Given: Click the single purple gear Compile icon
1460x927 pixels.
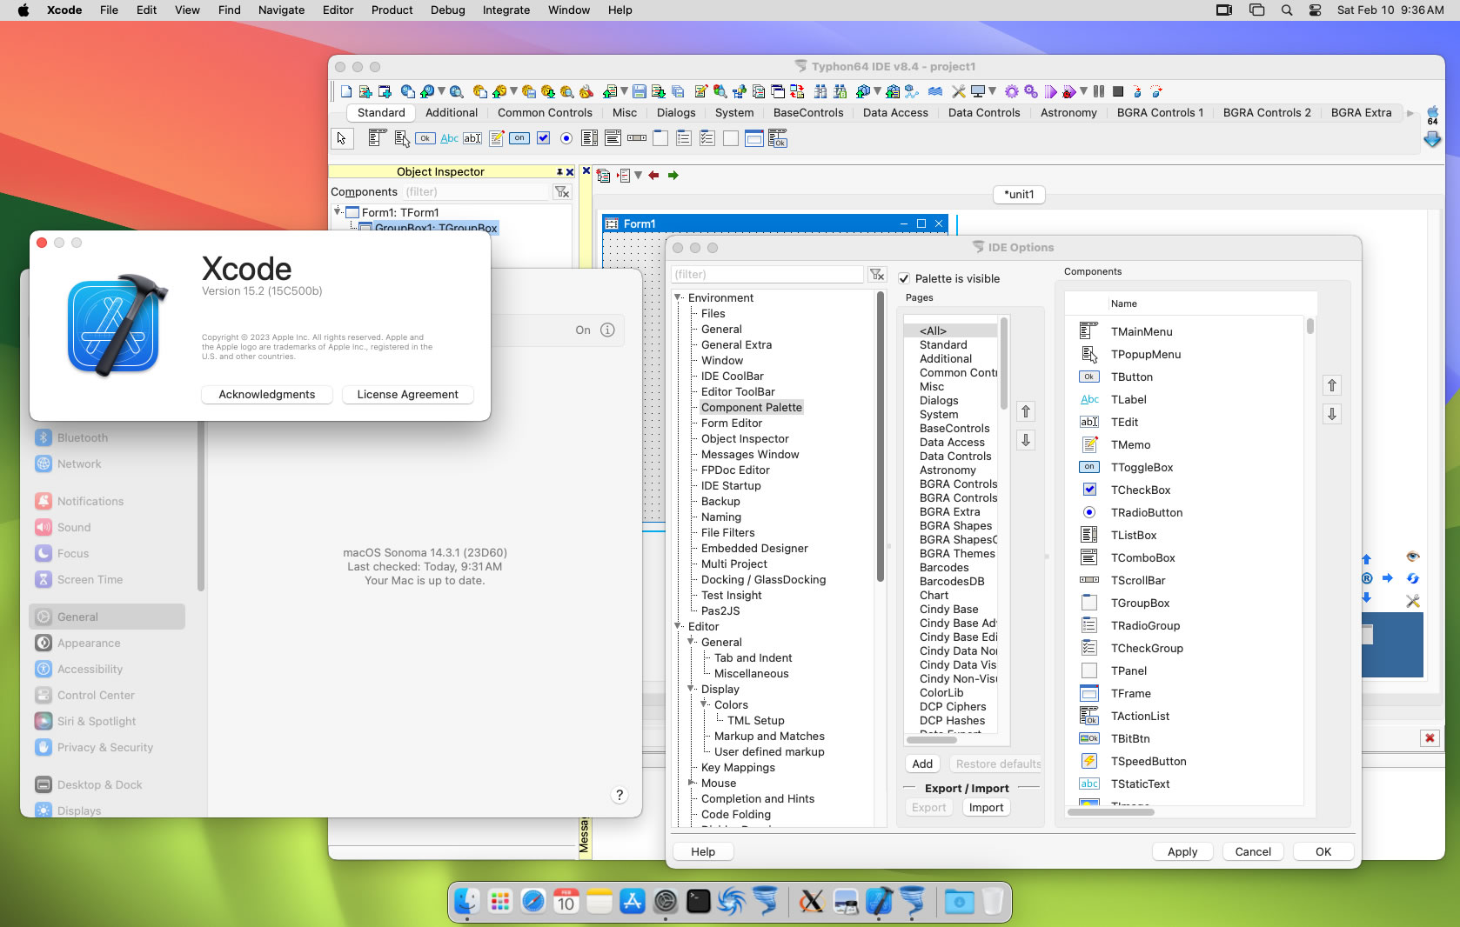Looking at the screenshot, I should tap(1011, 91).
